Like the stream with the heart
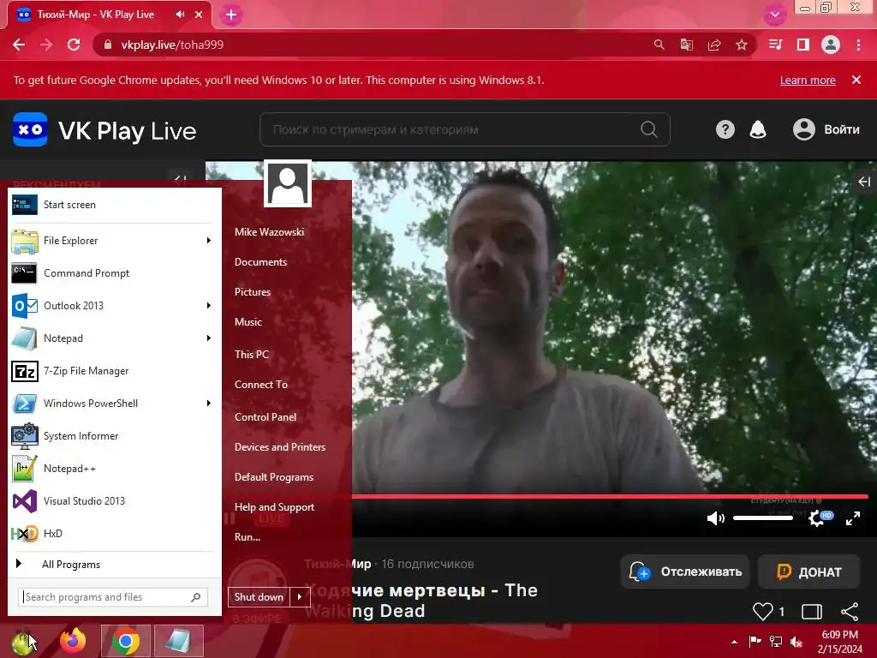This screenshot has height=658, width=877. [x=762, y=612]
